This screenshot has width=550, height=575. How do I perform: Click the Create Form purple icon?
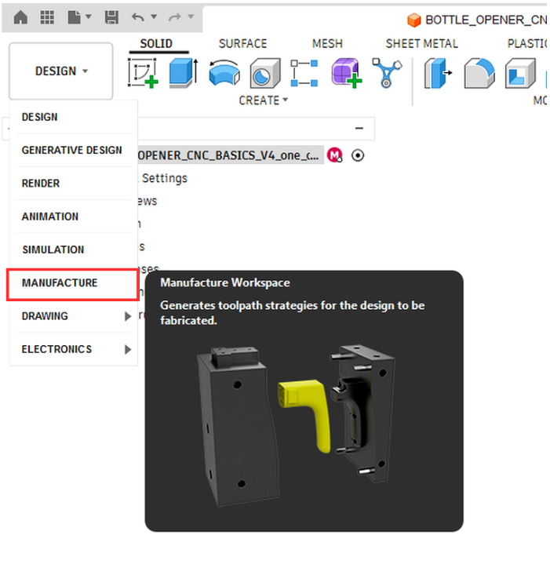pyautogui.click(x=347, y=73)
